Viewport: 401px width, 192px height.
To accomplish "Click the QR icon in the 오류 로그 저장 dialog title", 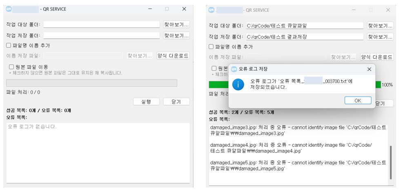I will pyautogui.click(x=234, y=69).
